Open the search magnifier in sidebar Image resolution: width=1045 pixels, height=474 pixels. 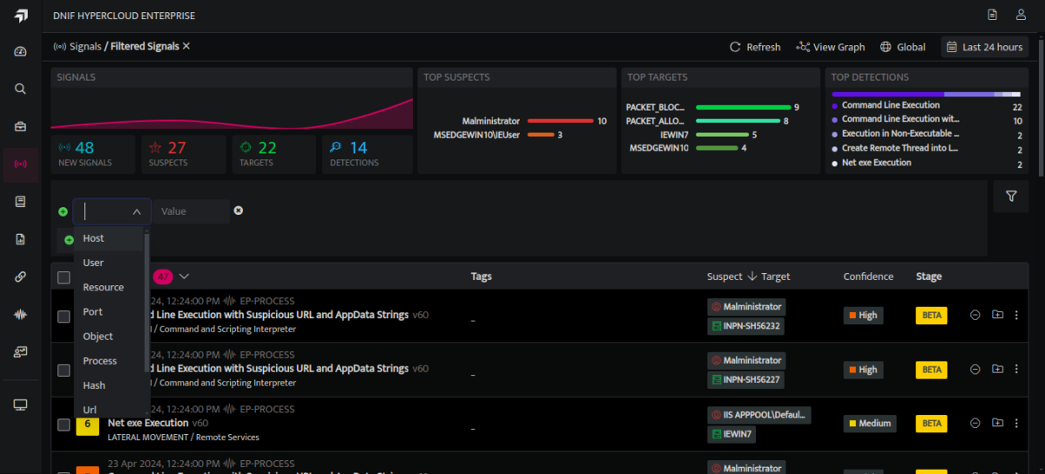click(x=21, y=89)
